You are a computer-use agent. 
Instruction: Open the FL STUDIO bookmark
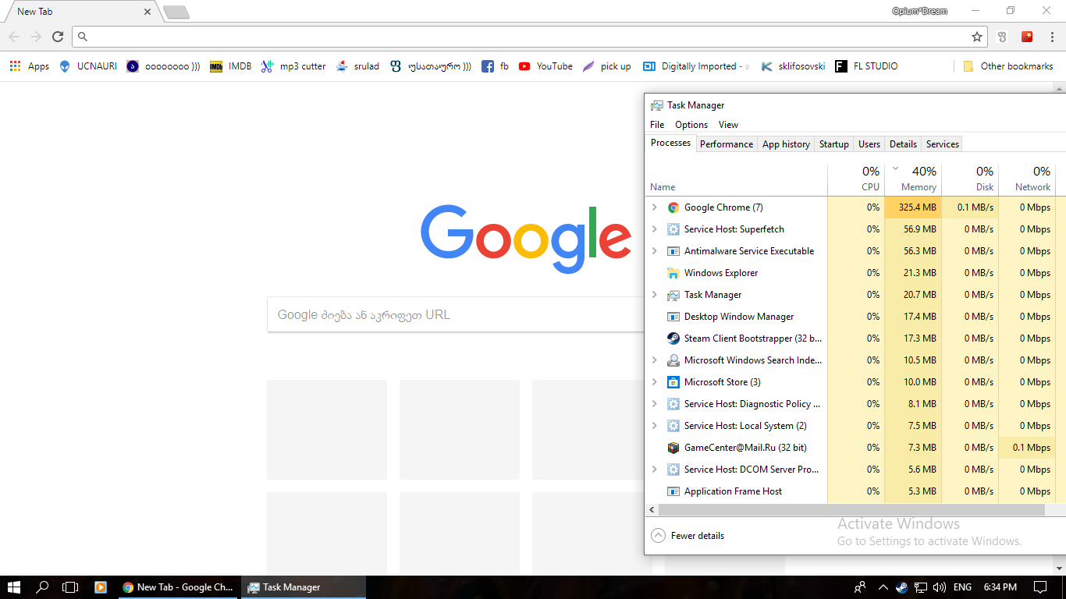(866, 66)
